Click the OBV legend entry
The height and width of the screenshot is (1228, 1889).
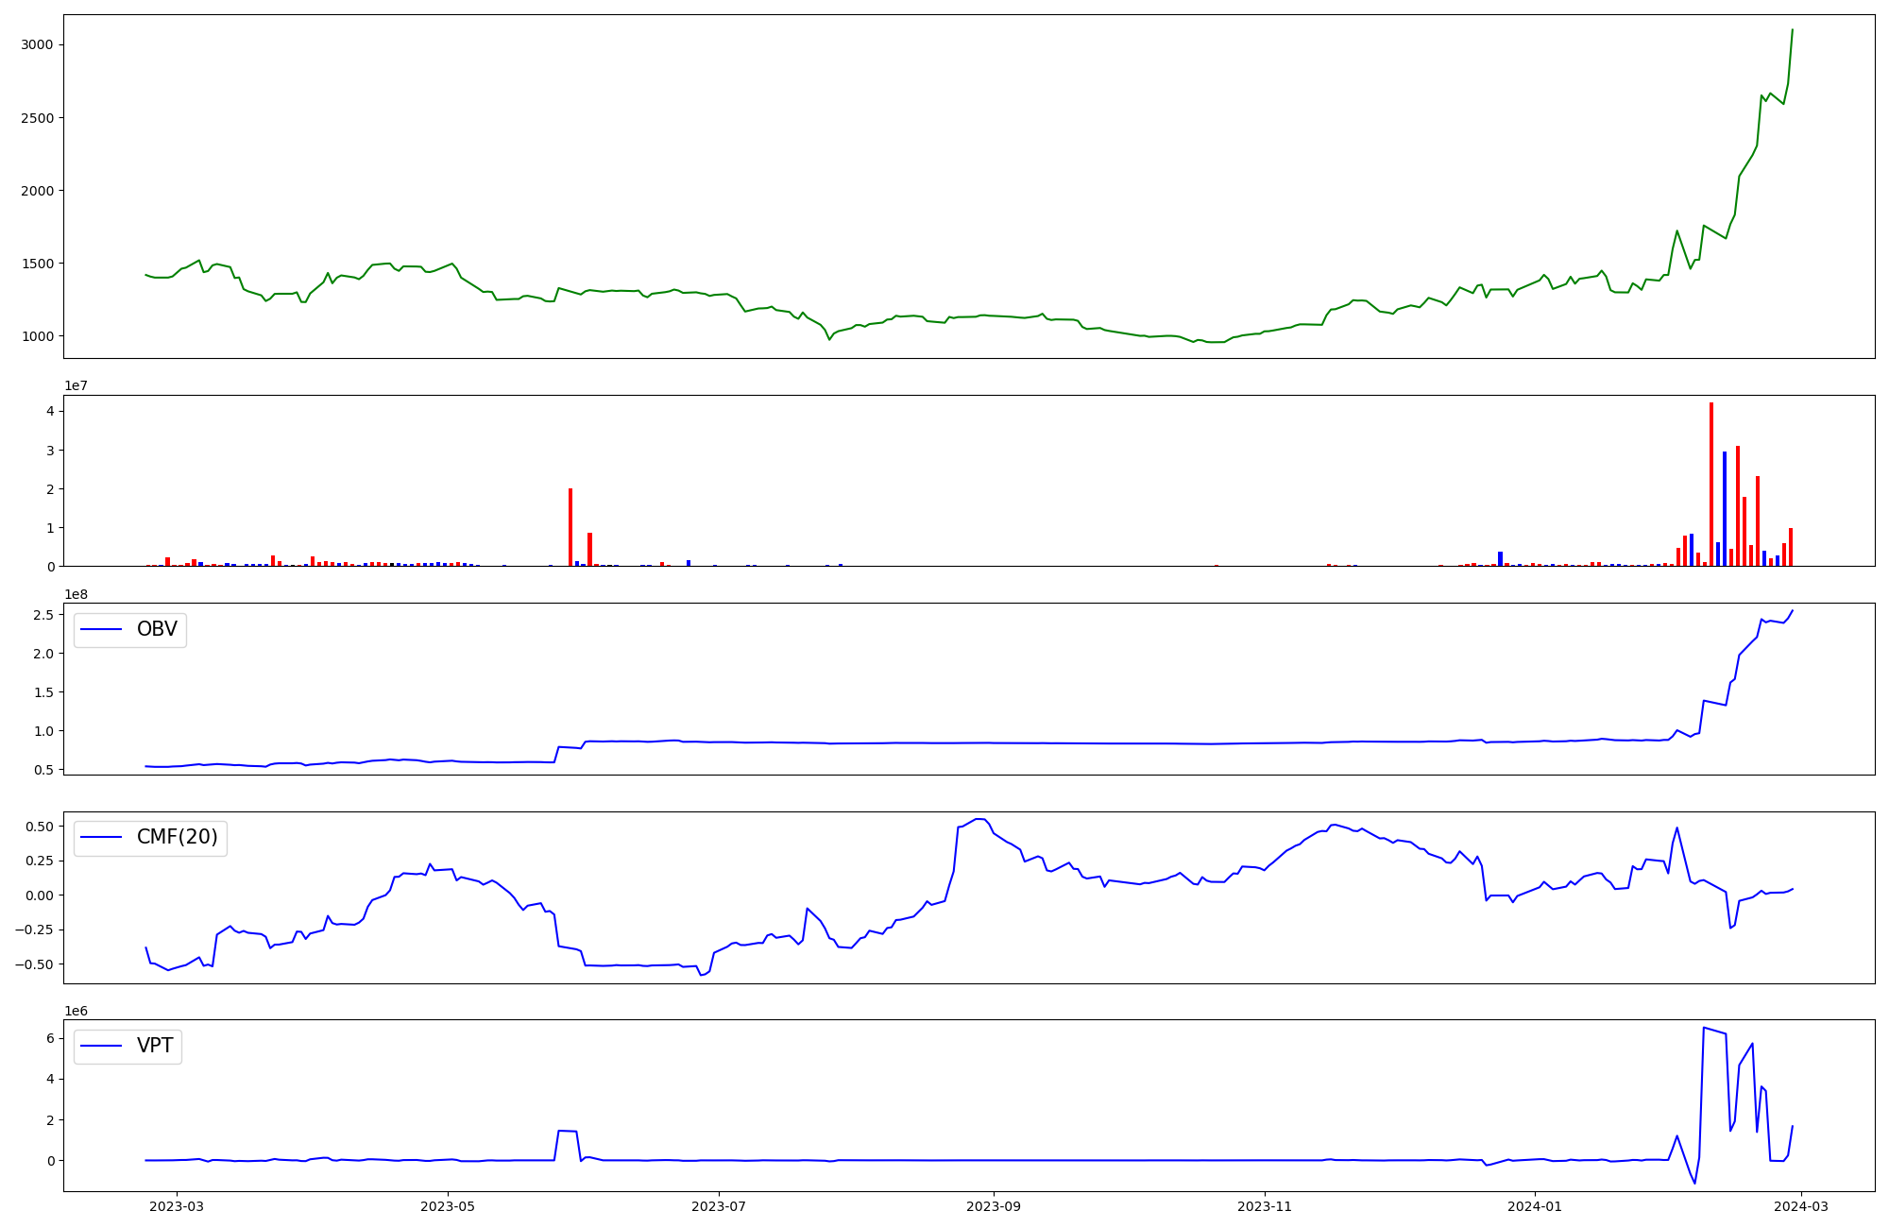click(x=156, y=630)
